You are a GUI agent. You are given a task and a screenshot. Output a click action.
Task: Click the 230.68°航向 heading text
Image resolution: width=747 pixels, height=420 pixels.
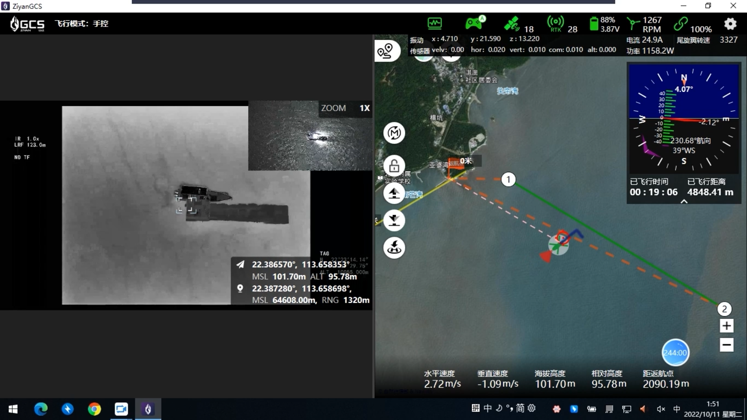(x=690, y=141)
